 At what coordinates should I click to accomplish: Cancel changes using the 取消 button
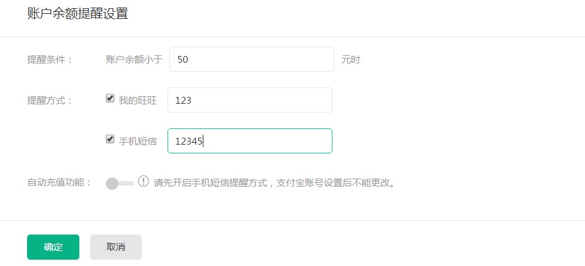click(116, 247)
